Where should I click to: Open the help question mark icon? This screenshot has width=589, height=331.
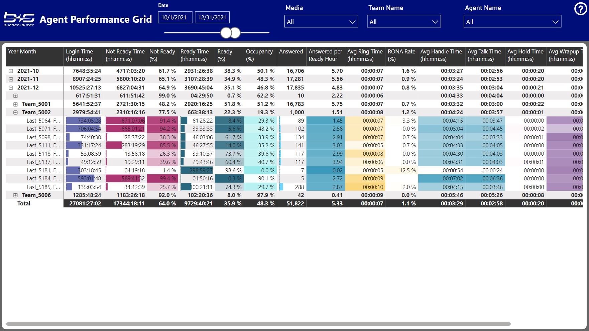[x=580, y=9]
